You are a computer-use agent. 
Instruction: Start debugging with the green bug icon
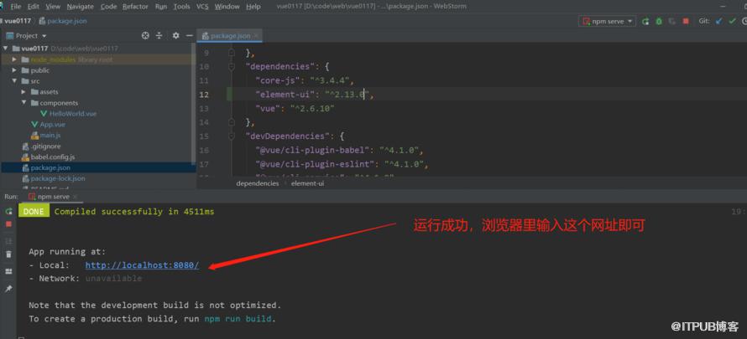click(659, 22)
